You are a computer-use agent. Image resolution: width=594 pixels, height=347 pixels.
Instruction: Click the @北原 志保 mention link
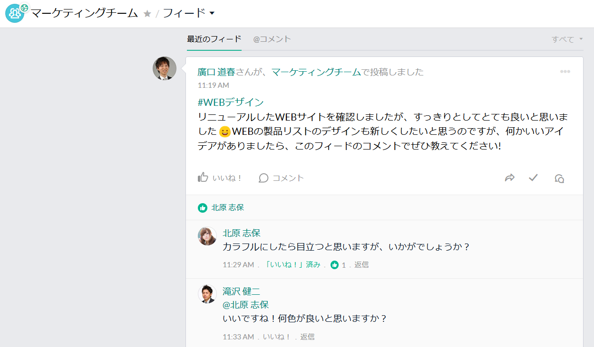[245, 304]
